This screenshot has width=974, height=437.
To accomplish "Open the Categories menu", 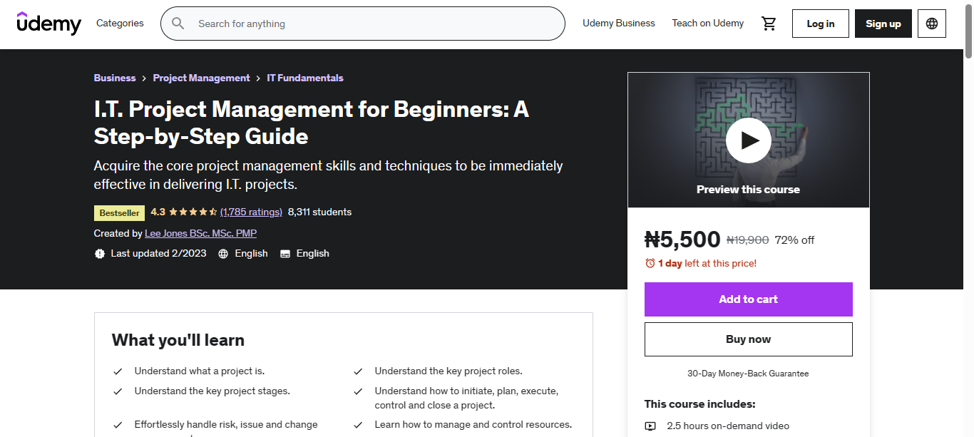I will click(120, 24).
